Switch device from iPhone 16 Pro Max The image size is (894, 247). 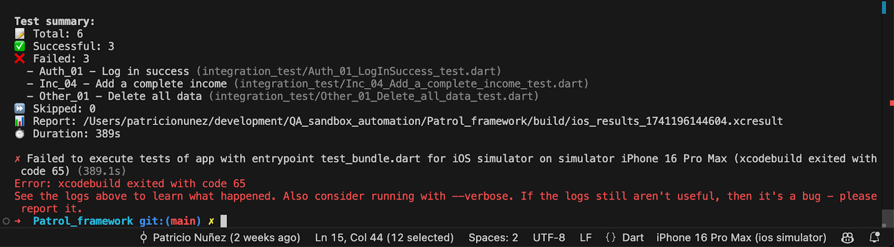click(741, 238)
